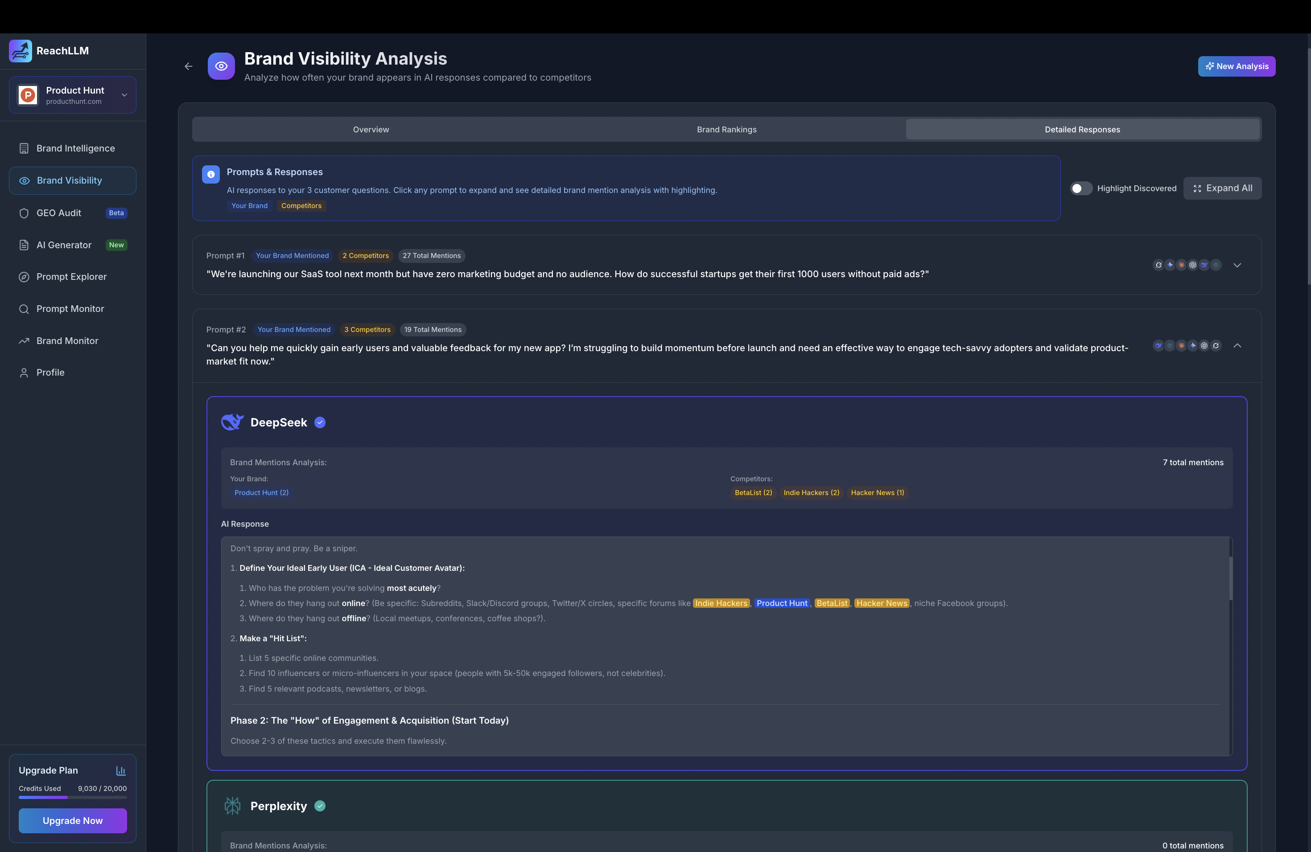1311x852 pixels.
Task: Open Brand Visibility in the sidebar
Action: [x=73, y=180]
